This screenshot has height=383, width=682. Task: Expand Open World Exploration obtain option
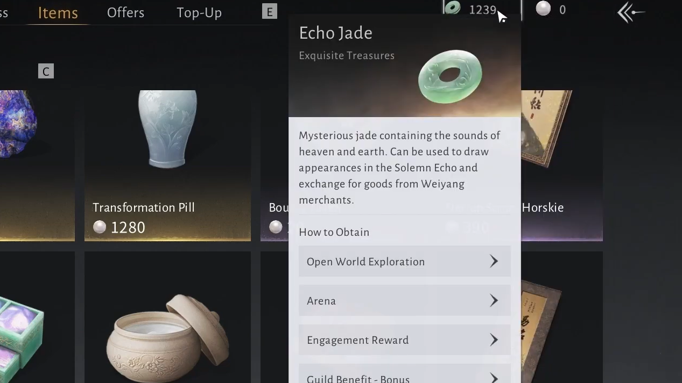(404, 262)
